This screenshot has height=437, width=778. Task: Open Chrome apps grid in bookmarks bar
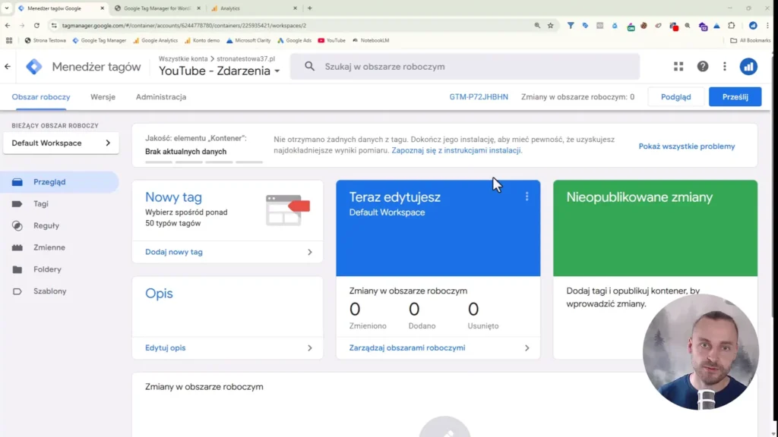(9, 40)
